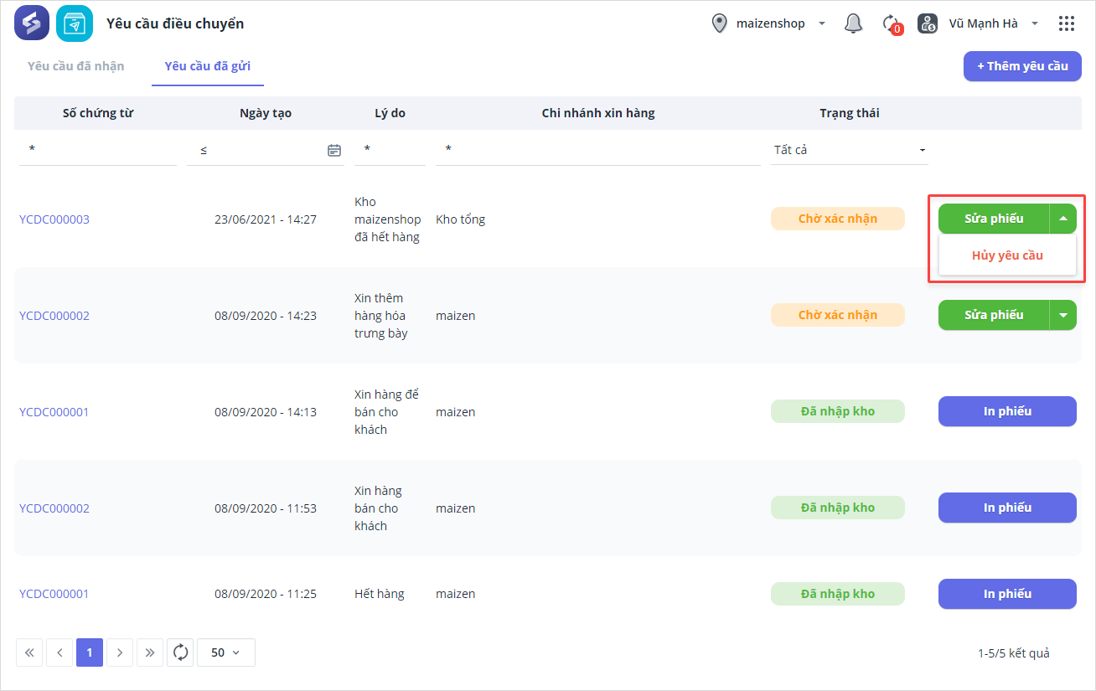This screenshot has width=1096, height=691.
Task: Click the sync icon with red badge
Action: tap(892, 23)
